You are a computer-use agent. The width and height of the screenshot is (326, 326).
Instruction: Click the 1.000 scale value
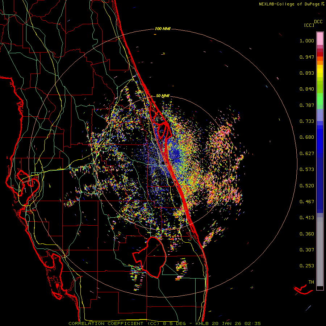pyautogui.click(x=307, y=41)
